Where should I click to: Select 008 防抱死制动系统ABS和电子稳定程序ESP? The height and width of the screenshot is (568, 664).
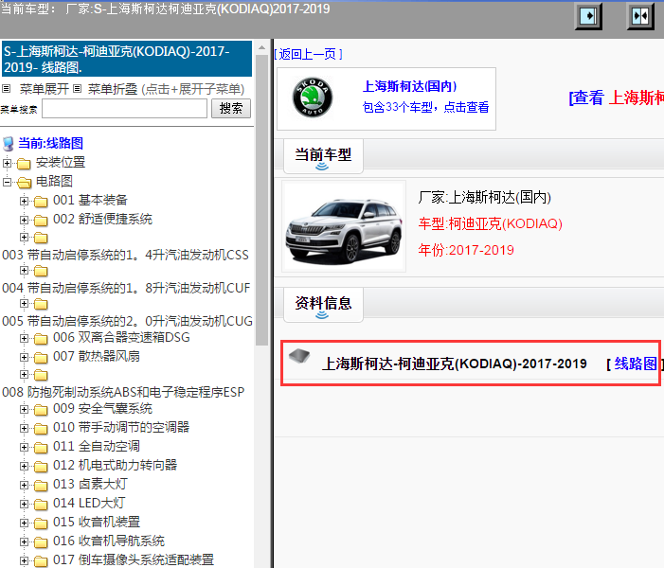(x=123, y=392)
